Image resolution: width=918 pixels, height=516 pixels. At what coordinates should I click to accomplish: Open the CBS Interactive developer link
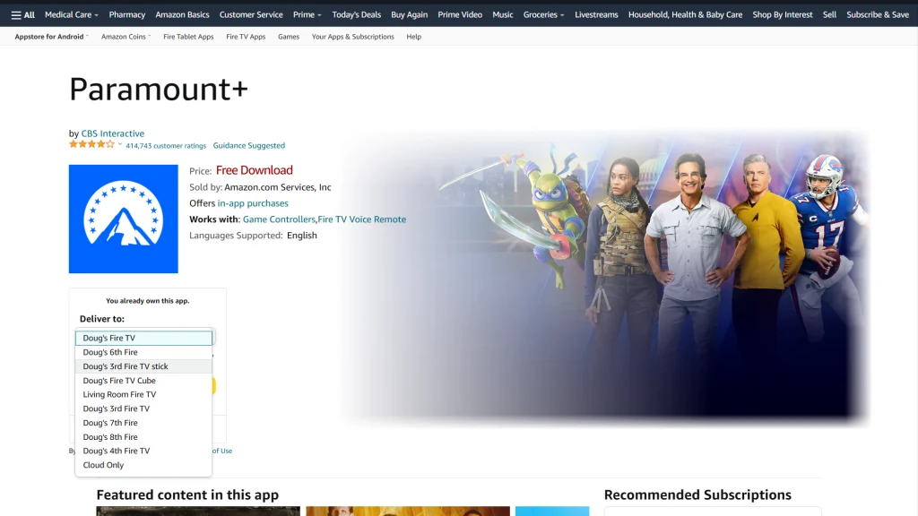point(113,133)
